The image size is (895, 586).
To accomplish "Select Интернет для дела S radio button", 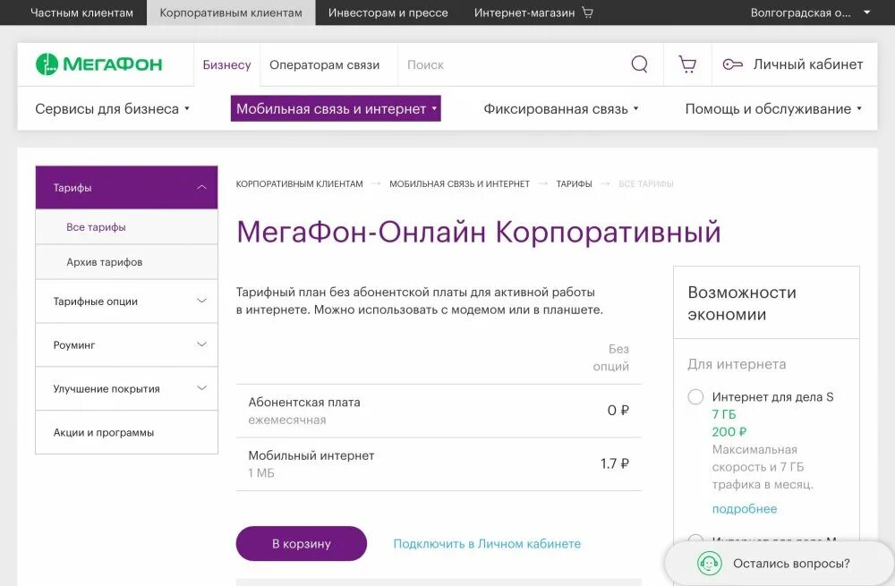I will [695, 396].
